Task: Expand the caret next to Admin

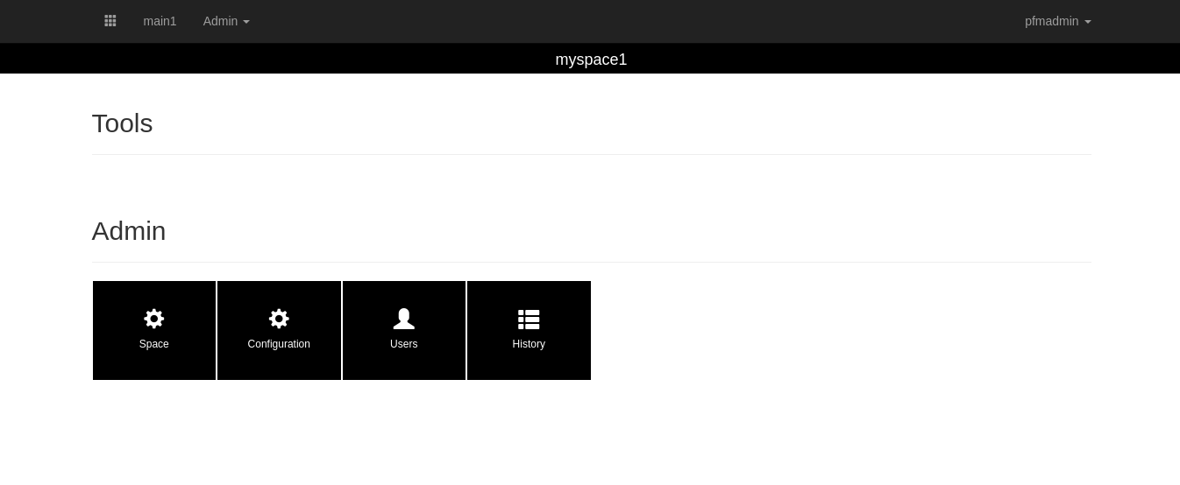Action: pyautogui.click(x=246, y=22)
